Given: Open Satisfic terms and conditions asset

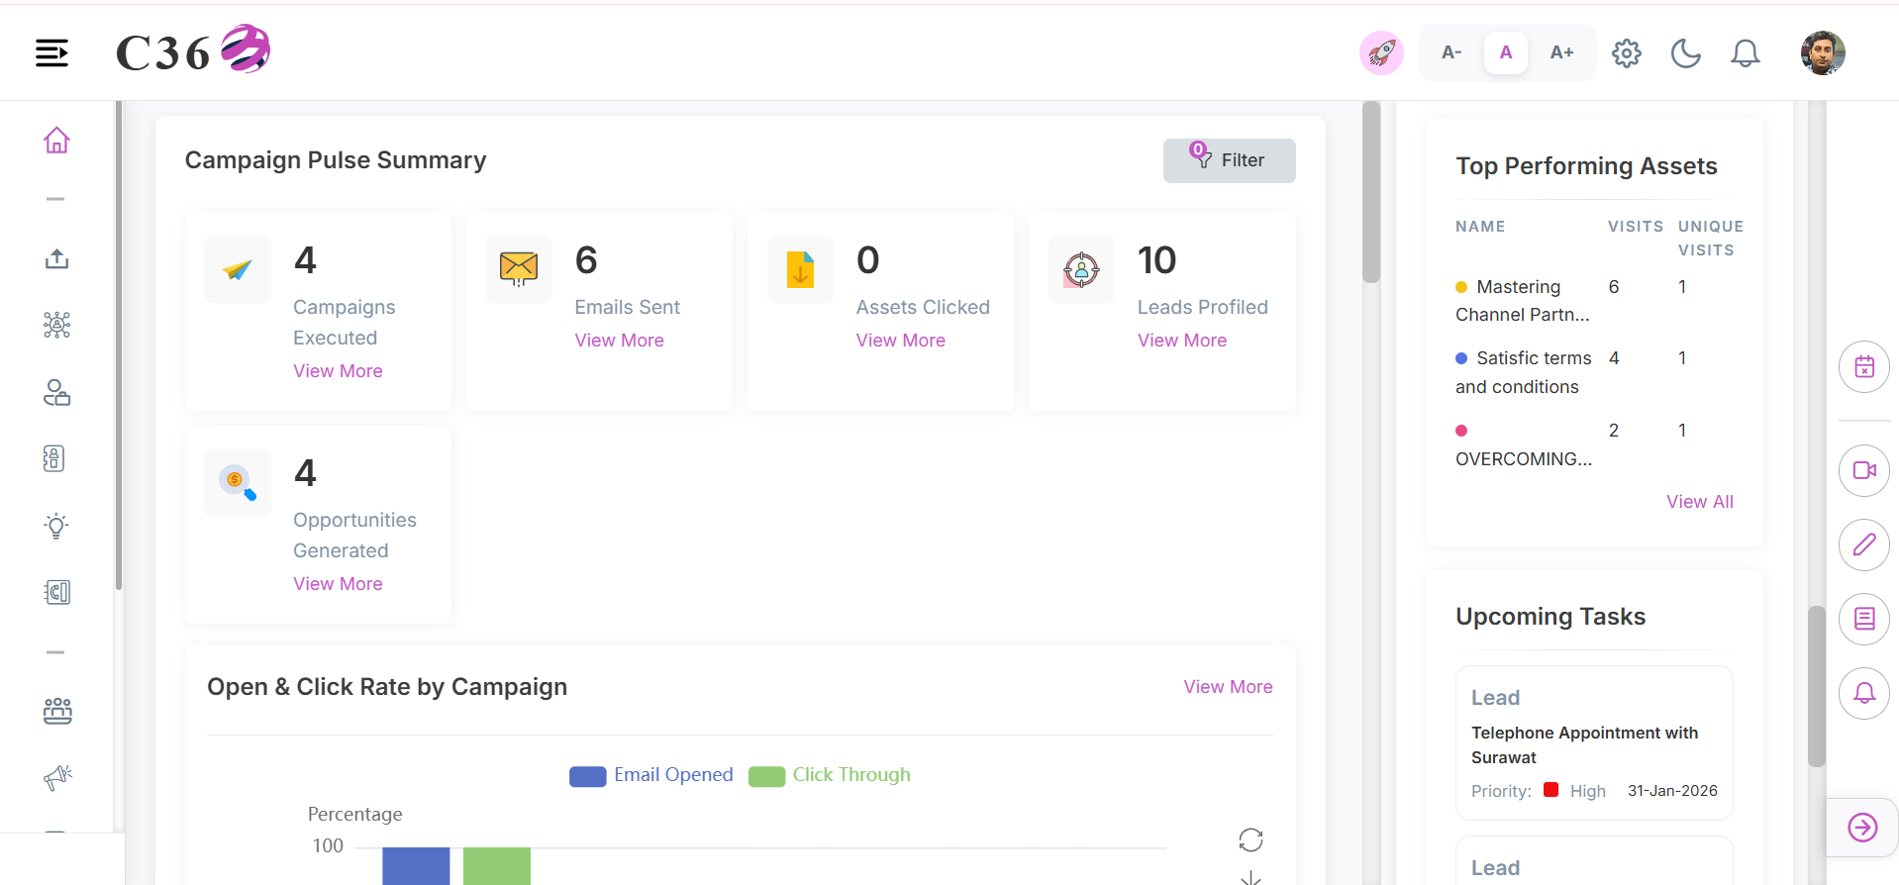Looking at the screenshot, I should coord(1523,372).
